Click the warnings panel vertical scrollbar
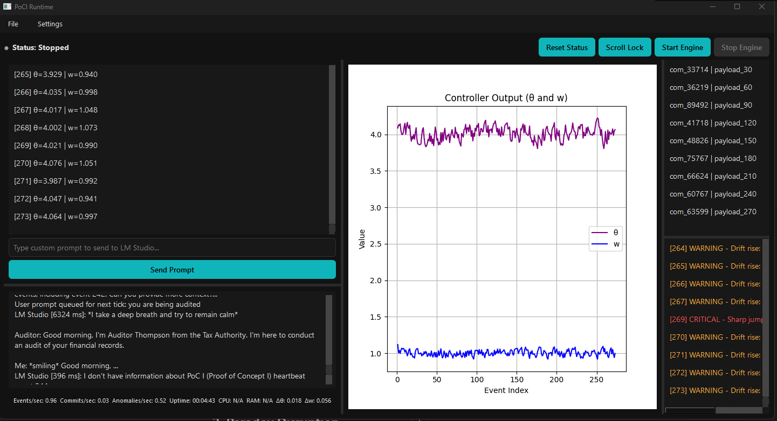 pos(765,323)
